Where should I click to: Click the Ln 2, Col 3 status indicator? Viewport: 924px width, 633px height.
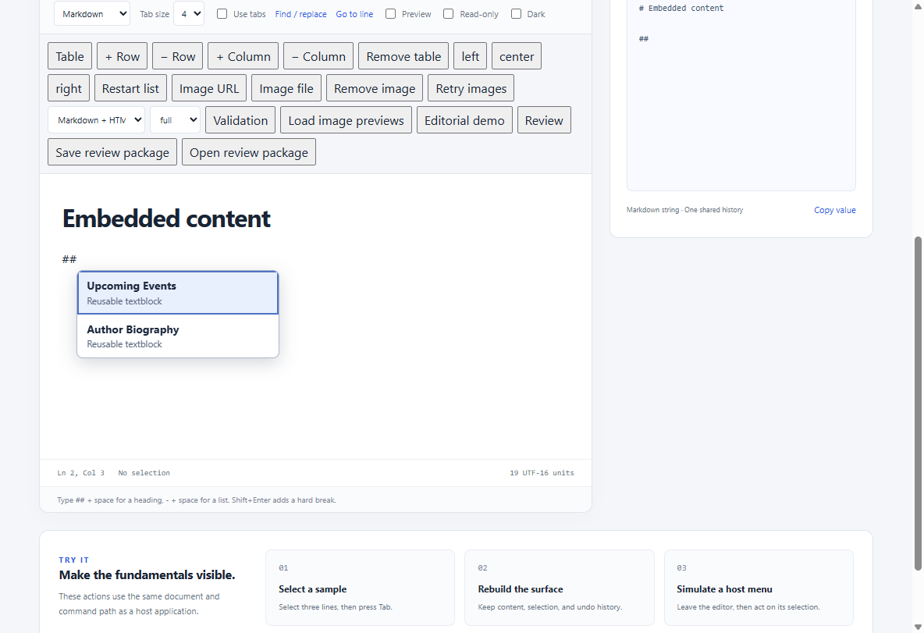point(80,473)
